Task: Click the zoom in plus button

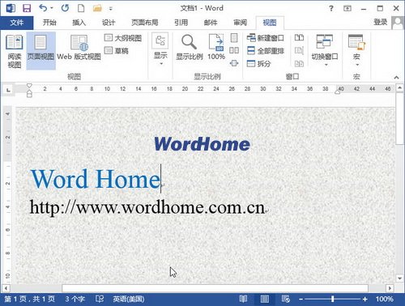Action: (x=365, y=299)
